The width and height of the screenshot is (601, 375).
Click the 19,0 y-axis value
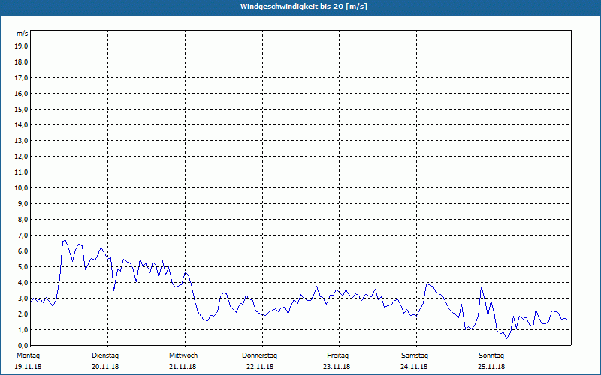click(22, 46)
